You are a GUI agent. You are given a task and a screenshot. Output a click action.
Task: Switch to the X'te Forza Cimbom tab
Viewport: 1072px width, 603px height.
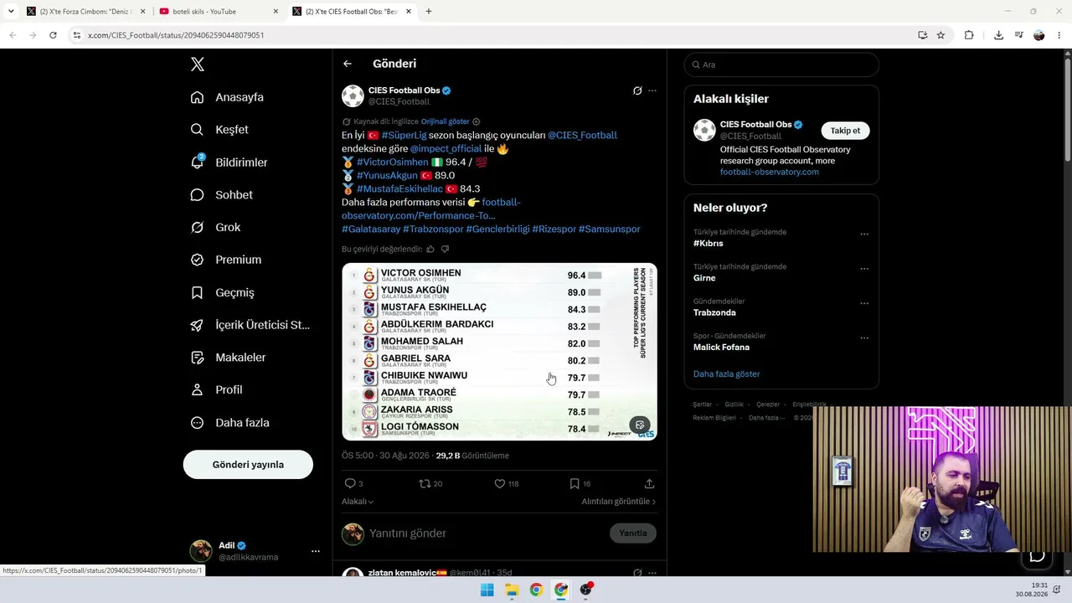pyautogui.click(x=85, y=12)
